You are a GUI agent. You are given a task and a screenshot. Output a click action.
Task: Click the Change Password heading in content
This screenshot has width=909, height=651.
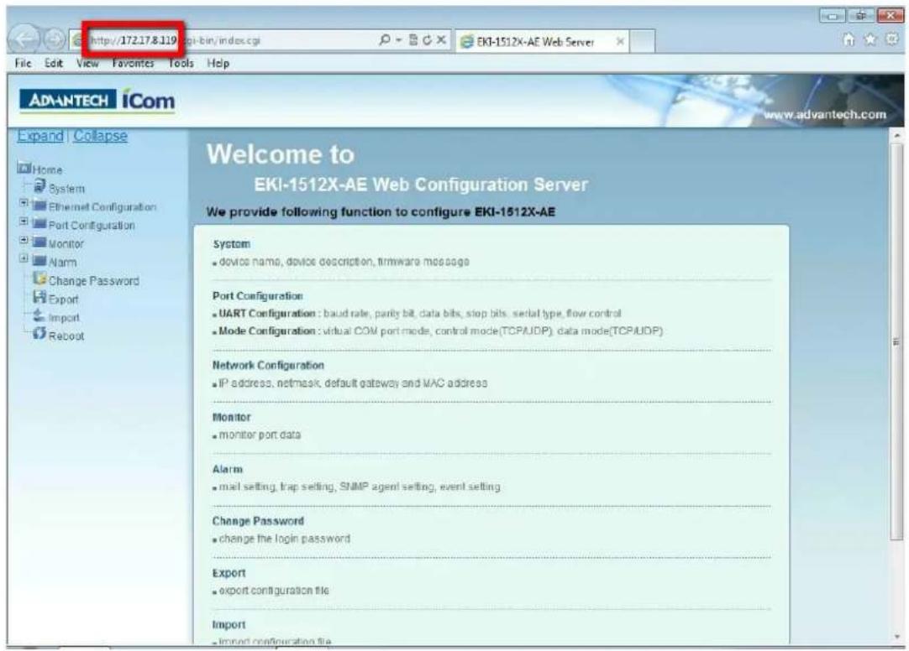click(x=258, y=521)
